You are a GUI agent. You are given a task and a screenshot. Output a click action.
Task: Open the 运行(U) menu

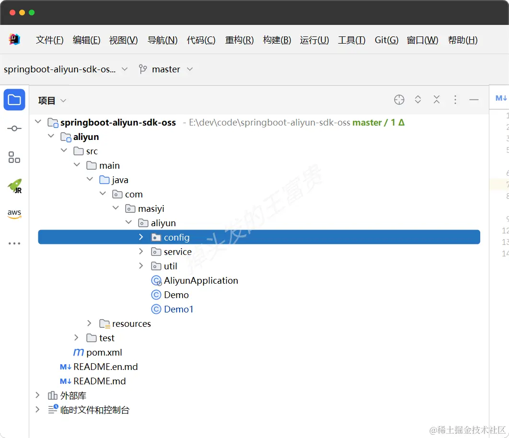[314, 40]
